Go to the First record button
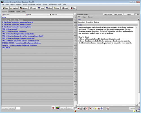Viewport: 141px width, 113px height. (x=5, y=108)
